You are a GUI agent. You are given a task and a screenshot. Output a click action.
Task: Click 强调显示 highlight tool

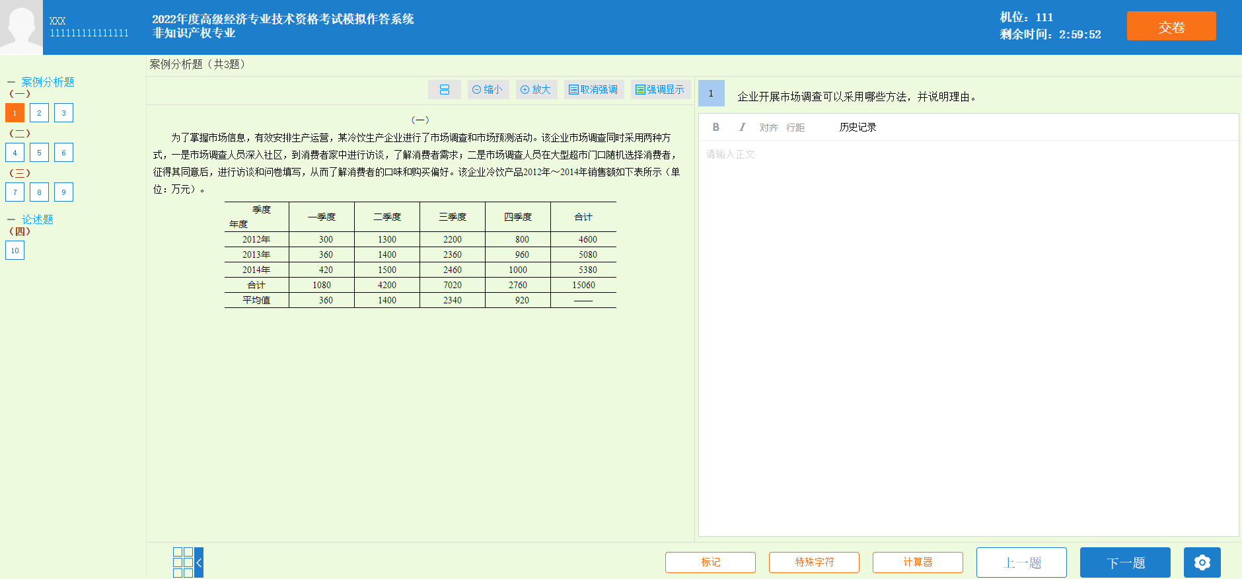[x=660, y=90]
